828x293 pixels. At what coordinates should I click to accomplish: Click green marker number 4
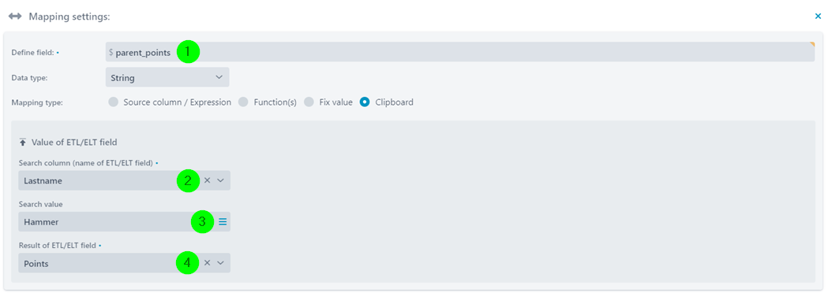click(188, 262)
